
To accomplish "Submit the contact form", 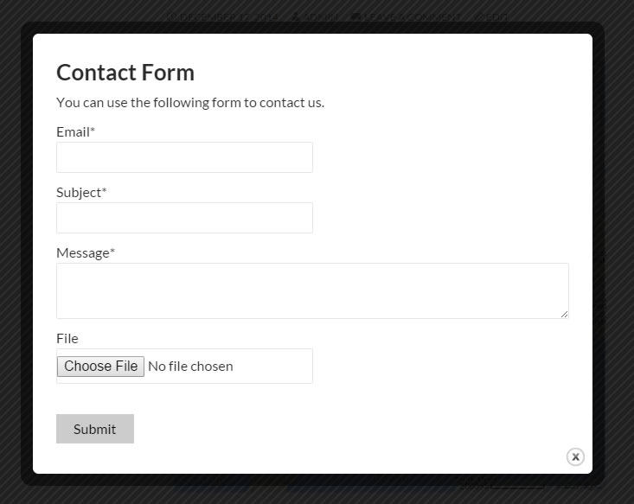I will 95,429.
